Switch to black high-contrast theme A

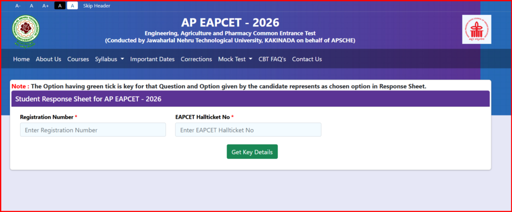(60, 5)
